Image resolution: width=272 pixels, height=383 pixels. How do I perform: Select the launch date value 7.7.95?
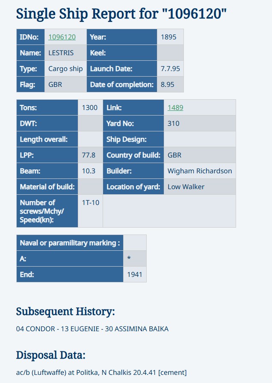(x=170, y=69)
